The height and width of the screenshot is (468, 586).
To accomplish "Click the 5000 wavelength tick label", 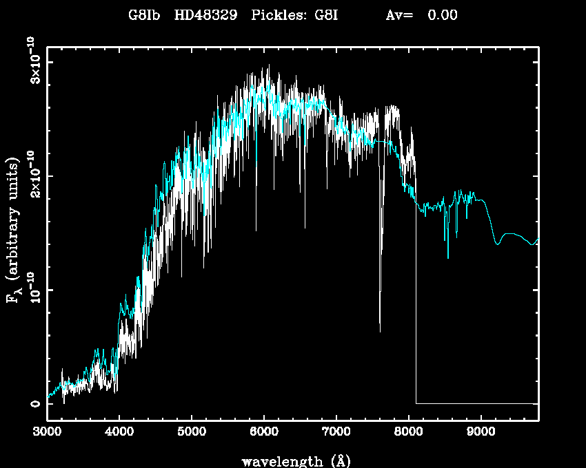I will (191, 434).
